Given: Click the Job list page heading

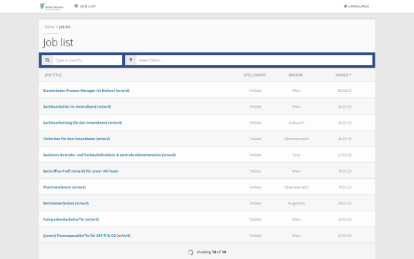Looking at the screenshot, I should coord(58,42).
